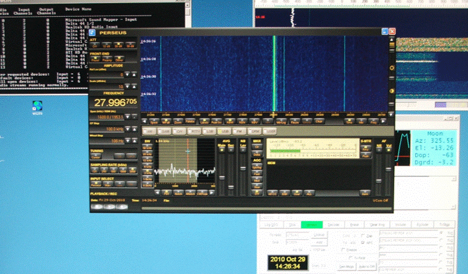Raise the CF Step value
This screenshot has height=274, width=468.
134,129
